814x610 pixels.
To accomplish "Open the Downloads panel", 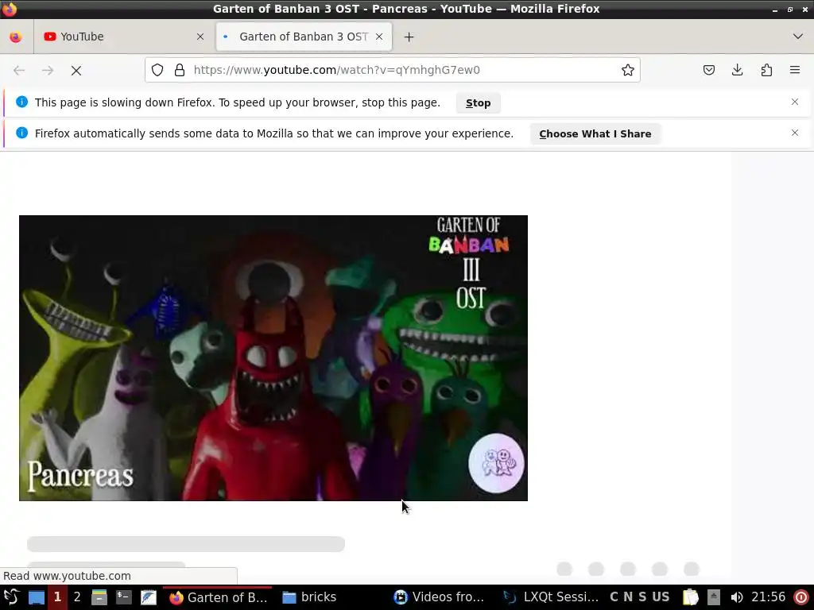I will [x=737, y=70].
